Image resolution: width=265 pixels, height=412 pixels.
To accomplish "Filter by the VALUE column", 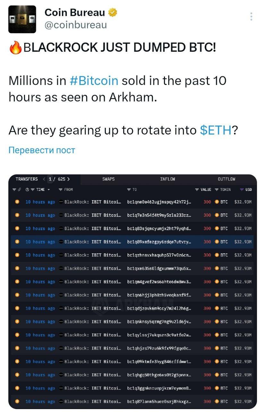I will 203,190.
